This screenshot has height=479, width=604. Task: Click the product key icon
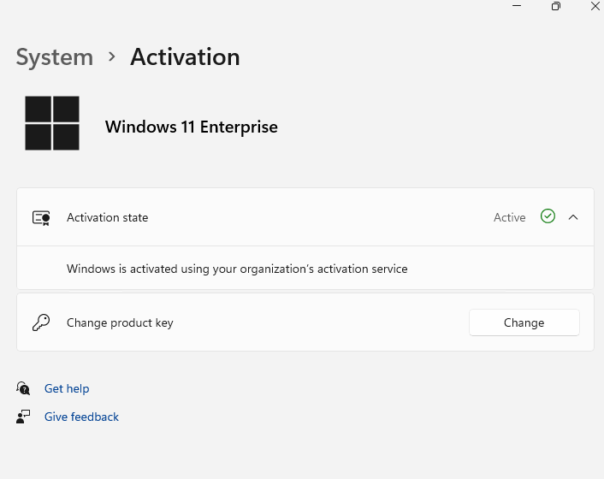tap(41, 322)
